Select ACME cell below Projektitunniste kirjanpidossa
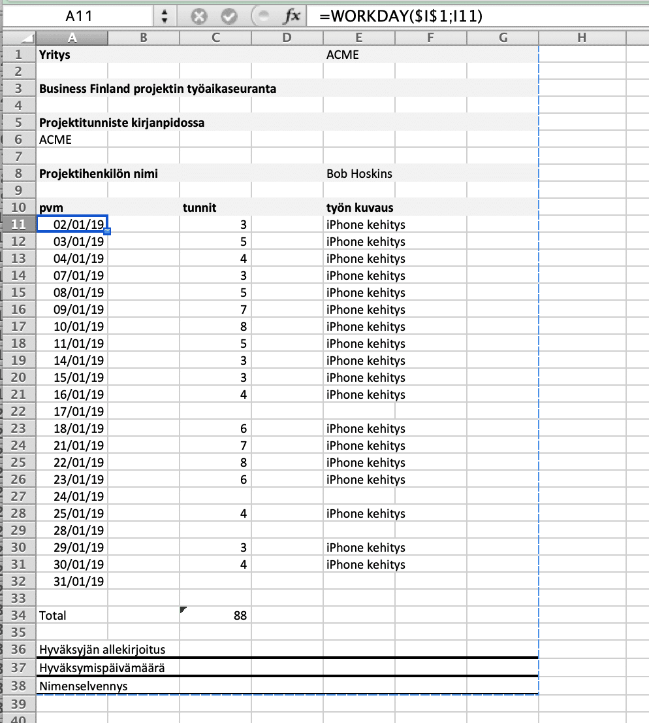This screenshot has width=649, height=723. point(72,140)
